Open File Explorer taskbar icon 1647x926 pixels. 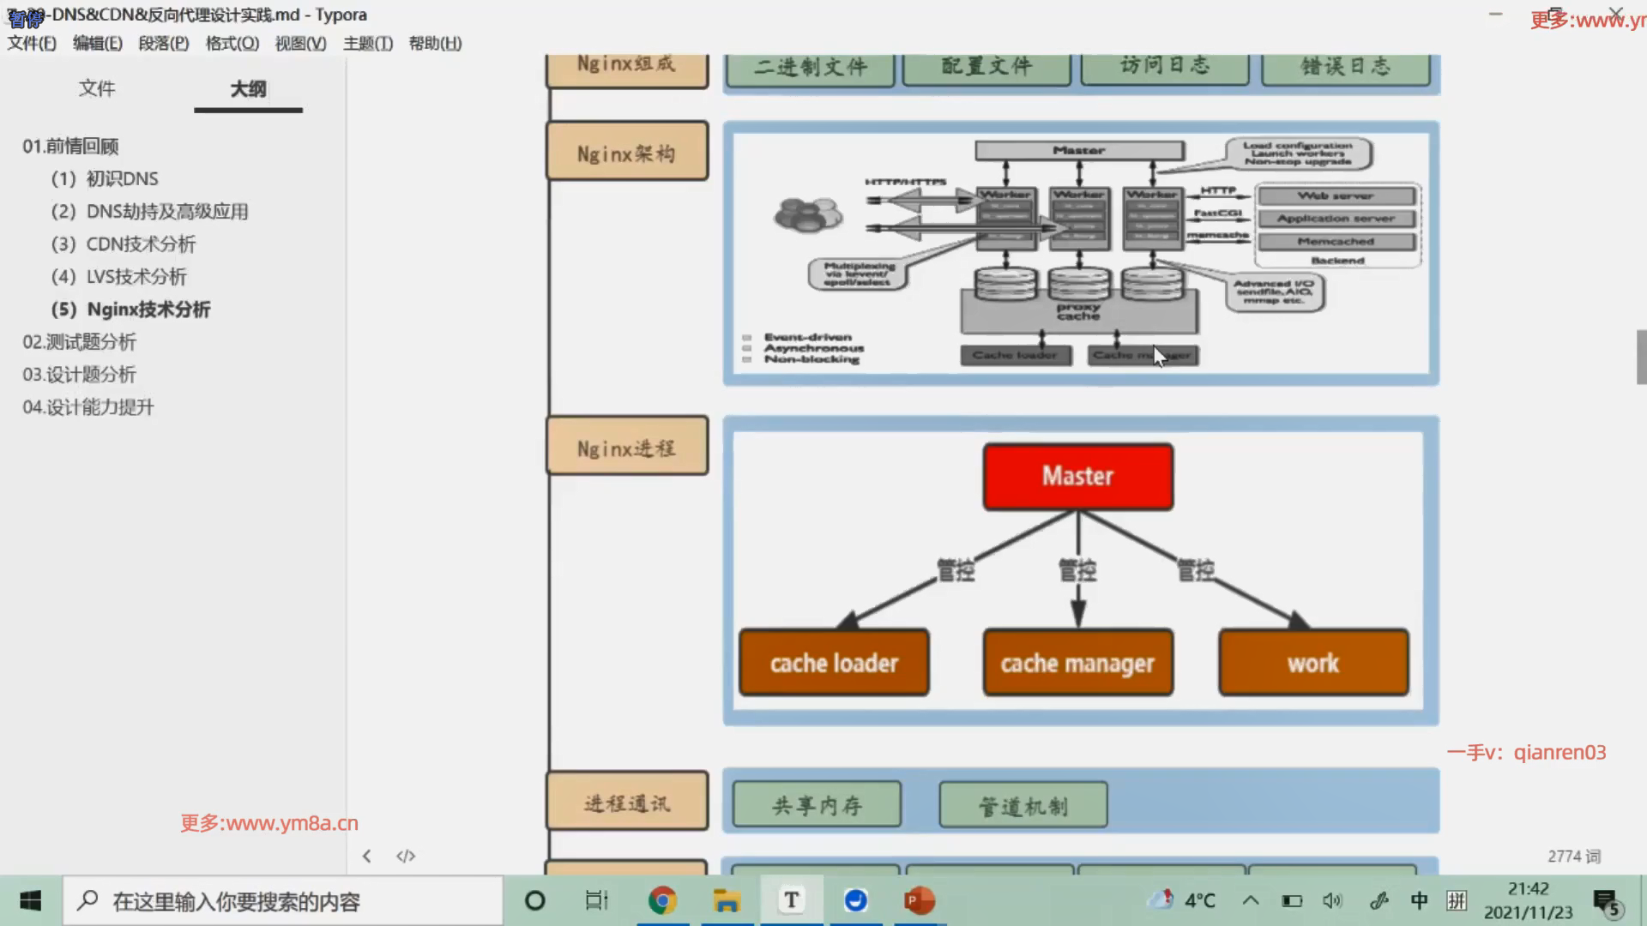point(727,900)
